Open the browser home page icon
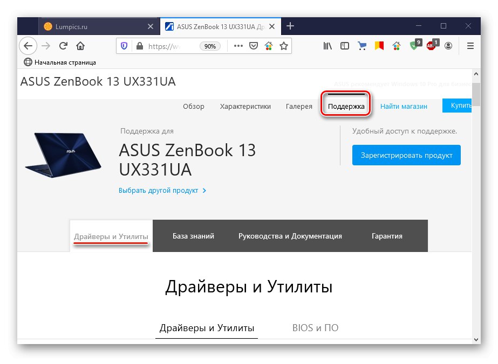This screenshot has height=364, width=498. pyautogui.click(x=80, y=46)
